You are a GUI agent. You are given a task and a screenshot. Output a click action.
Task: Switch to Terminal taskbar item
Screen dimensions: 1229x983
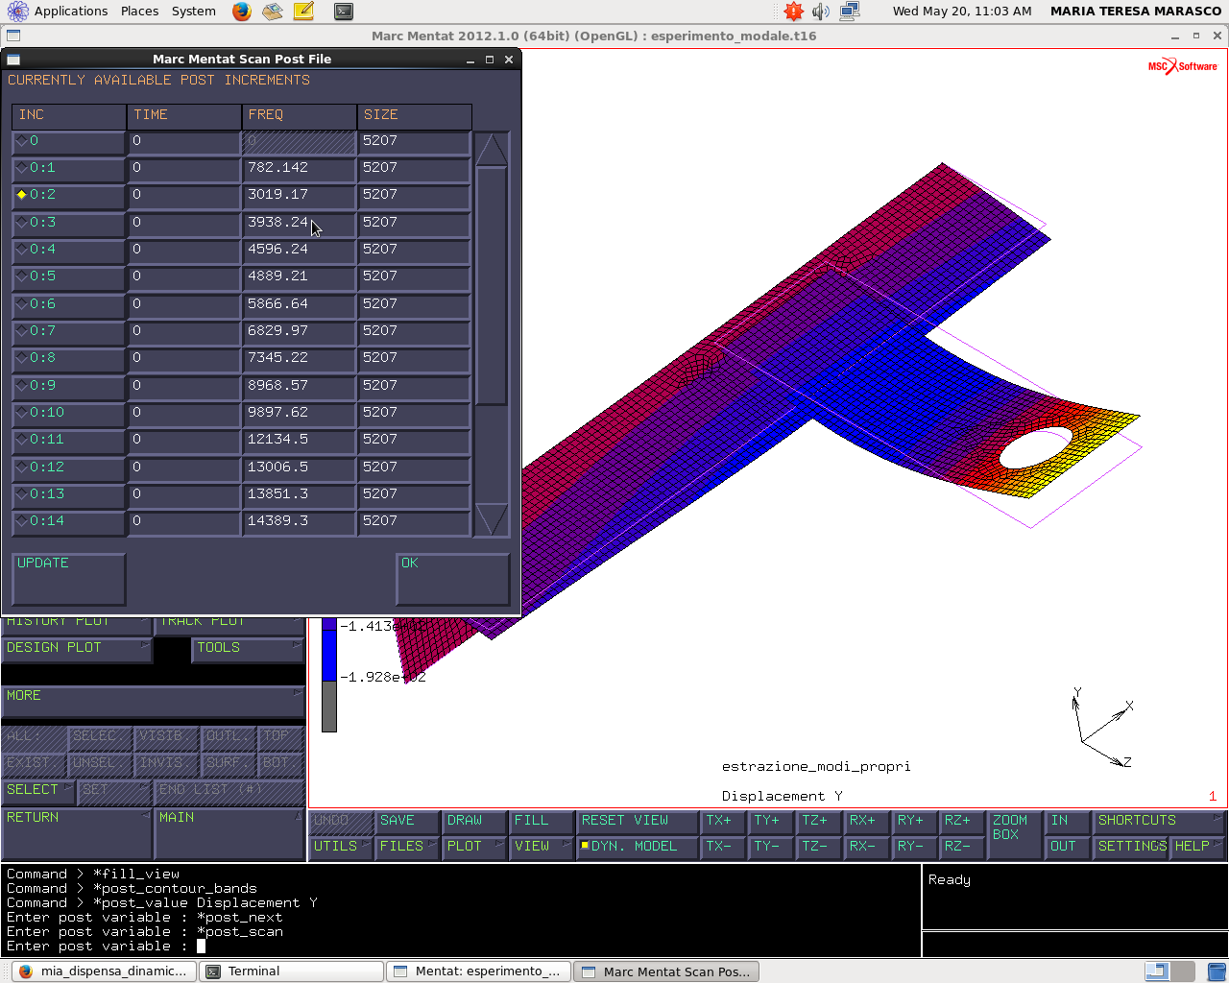click(x=291, y=971)
